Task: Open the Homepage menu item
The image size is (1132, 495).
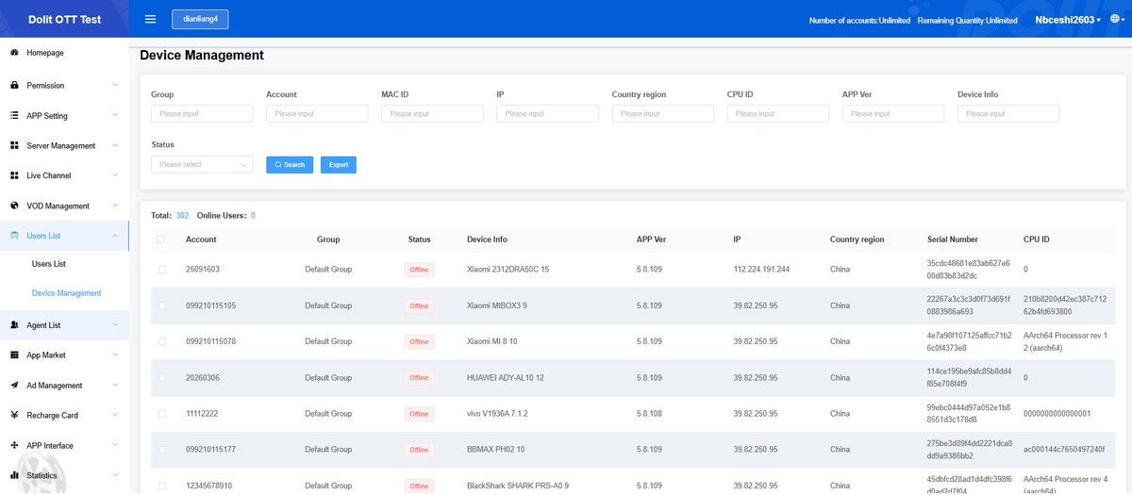Action: [x=64, y=53]
